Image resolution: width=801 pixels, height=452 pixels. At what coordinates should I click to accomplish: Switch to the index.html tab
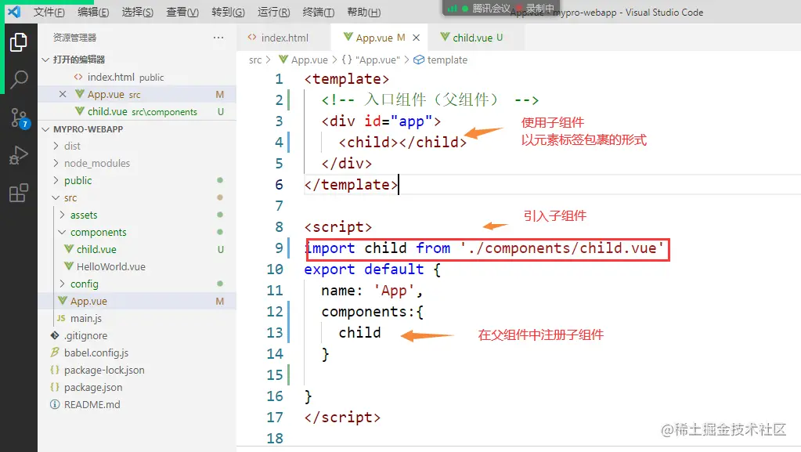(x=285, y=37)
